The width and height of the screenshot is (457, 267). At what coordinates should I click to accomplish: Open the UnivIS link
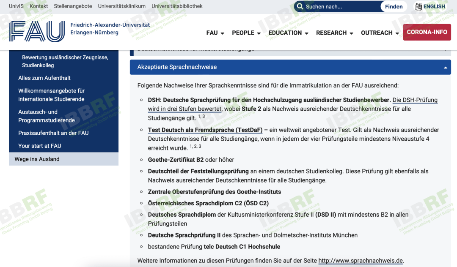(16, 6)
